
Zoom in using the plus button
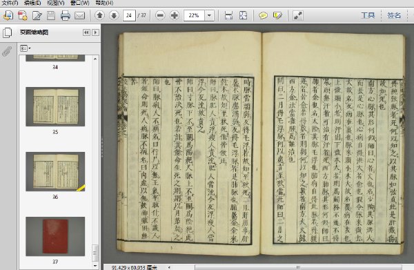175,15
